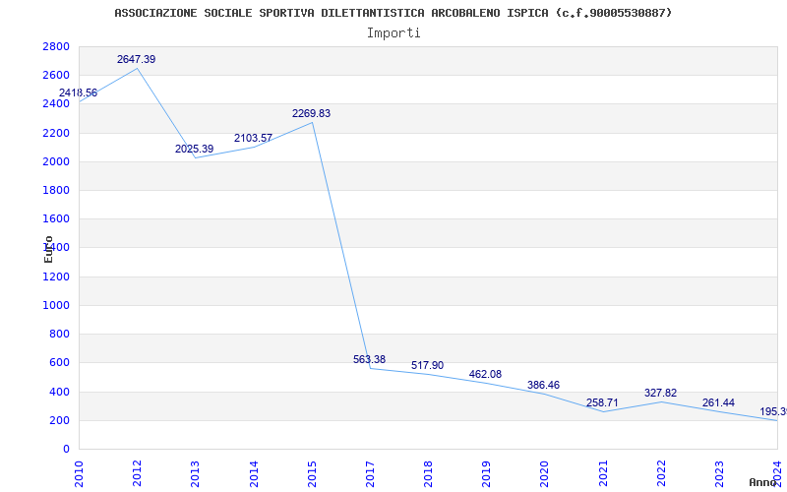Click the y-axis value 200
The image size is (787, 492).
(x=60, y=420)
